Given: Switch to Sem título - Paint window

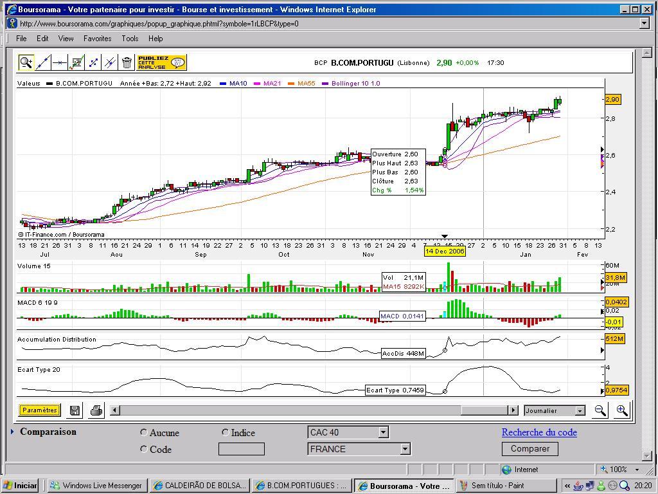Looking at the screenshot, I should (506, 485).
